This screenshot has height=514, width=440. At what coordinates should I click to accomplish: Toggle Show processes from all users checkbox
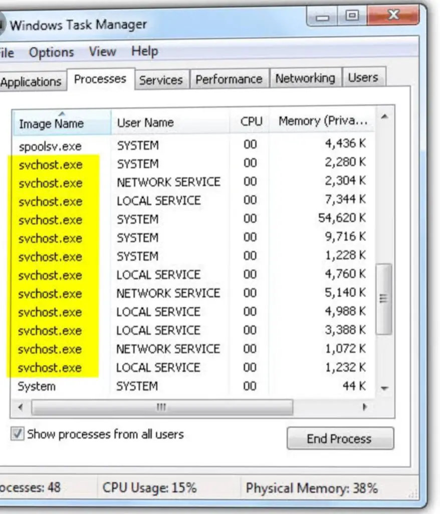tap(17, 434)
